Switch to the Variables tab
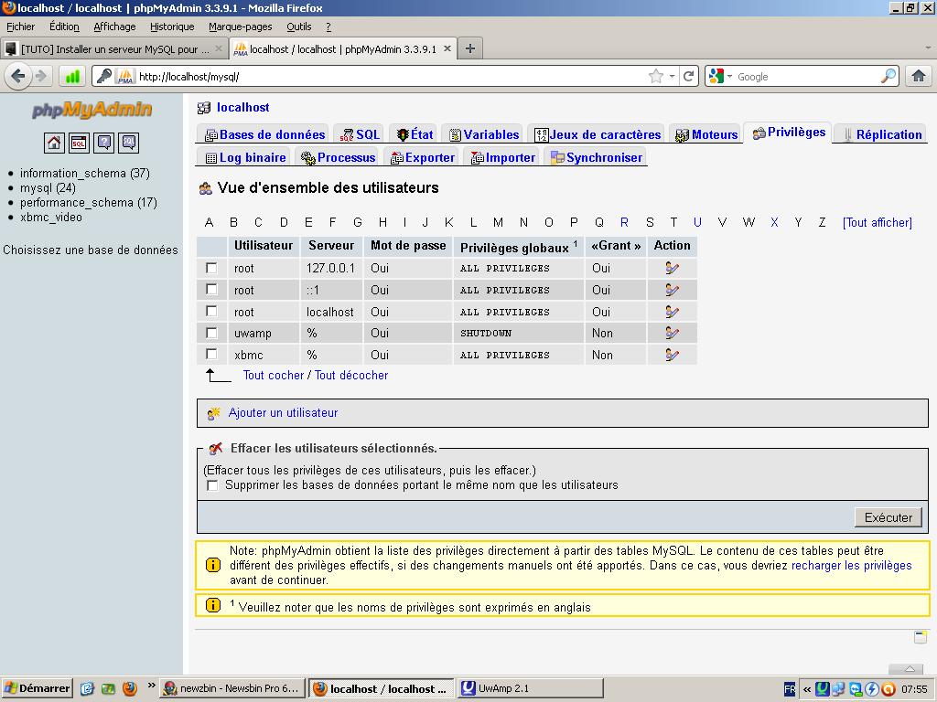937x702 pixels. pyautogui.click(x=484, y=135)
